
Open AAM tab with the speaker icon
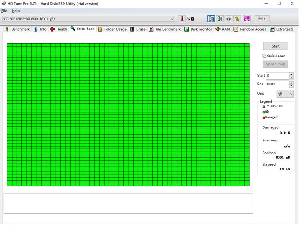point(222,29)
